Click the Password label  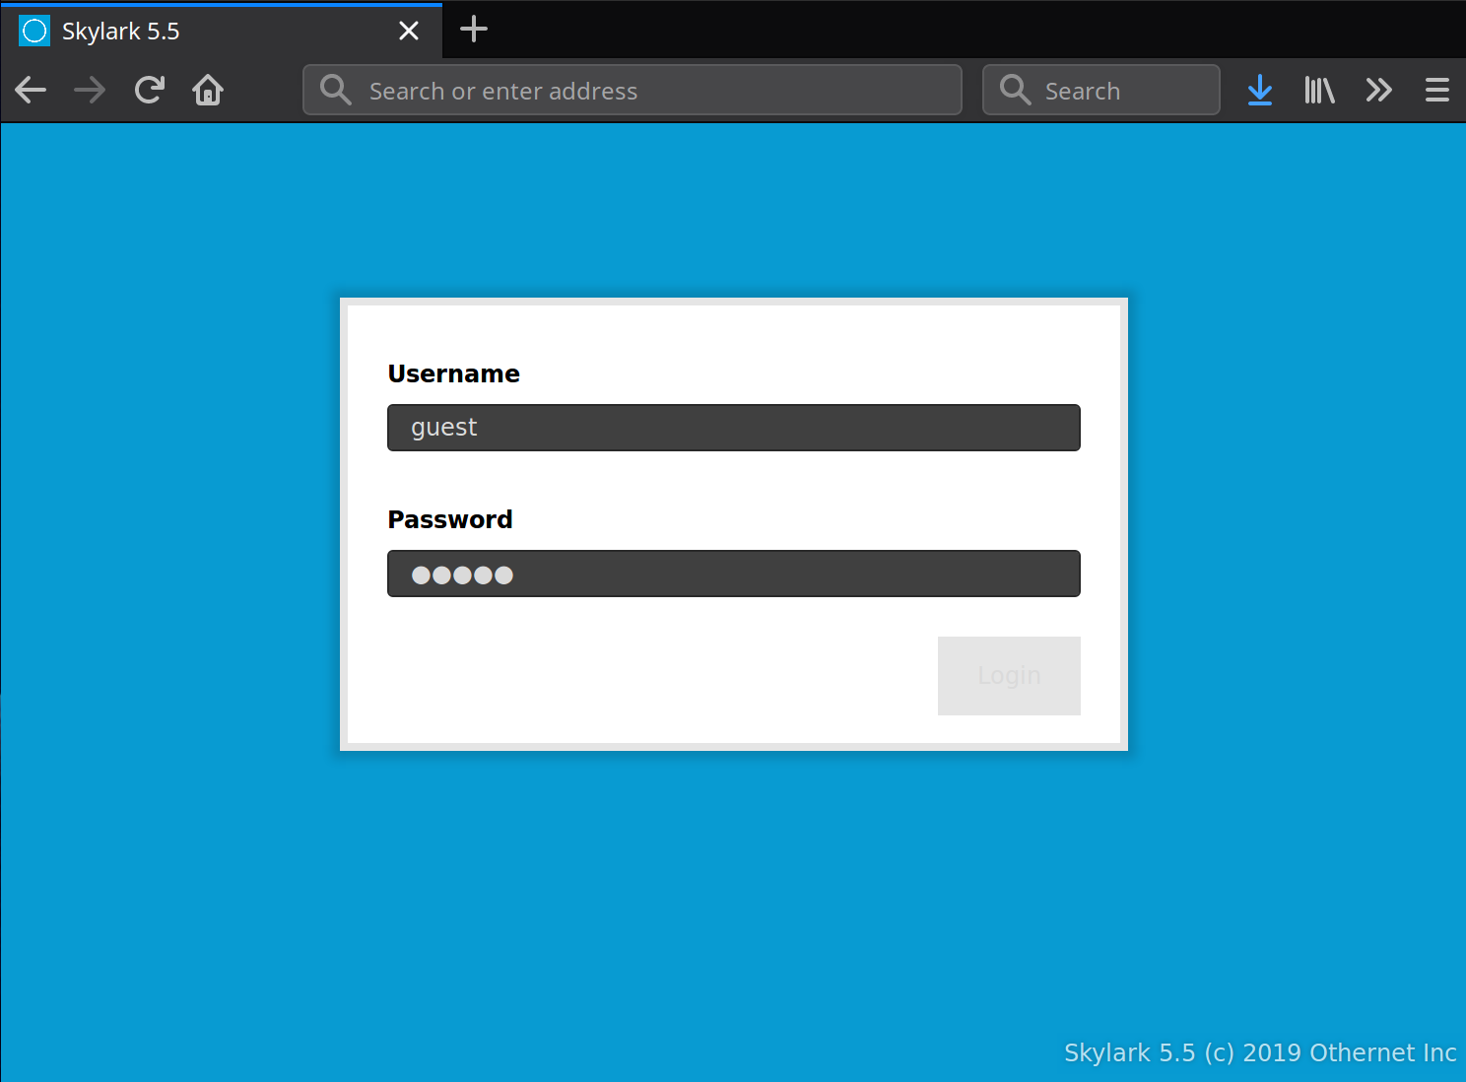[450, 520]
